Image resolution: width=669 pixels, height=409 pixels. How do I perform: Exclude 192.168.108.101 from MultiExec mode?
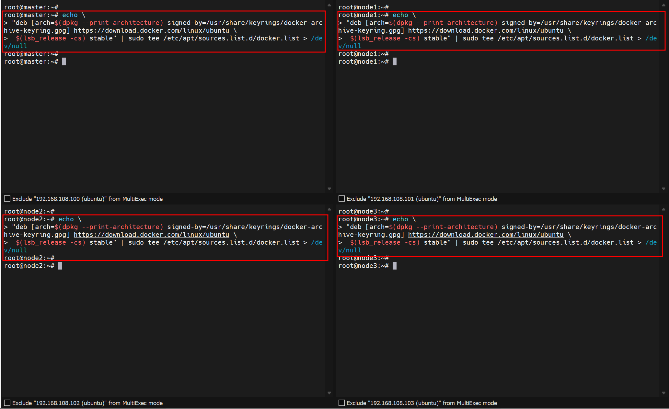coord(341,199)
